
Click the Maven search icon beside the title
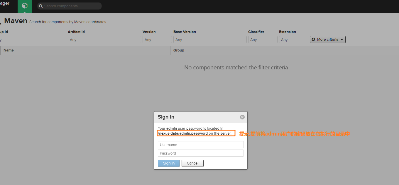click(x=1, y=21)
